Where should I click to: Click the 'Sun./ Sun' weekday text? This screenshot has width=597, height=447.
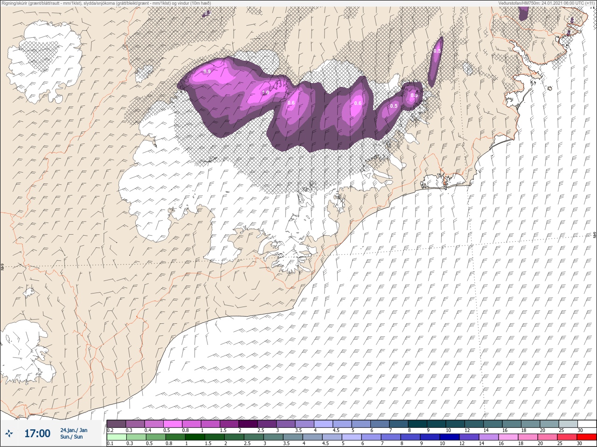pos(71,437)
